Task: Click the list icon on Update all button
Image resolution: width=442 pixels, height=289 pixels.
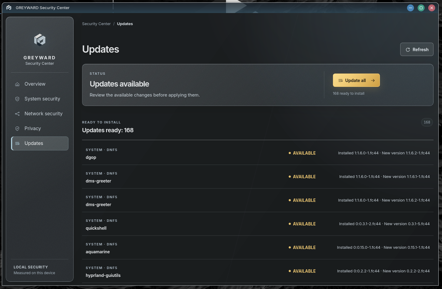Action: (341, 80)
